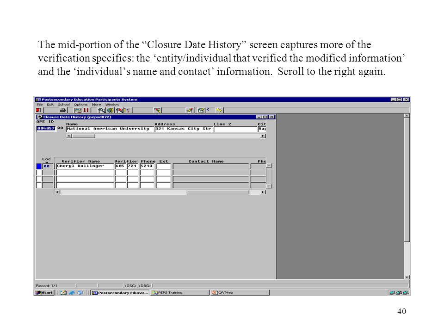
Task: Click the right arrow of the school info scrollbar
Action: tap(263, 136)
